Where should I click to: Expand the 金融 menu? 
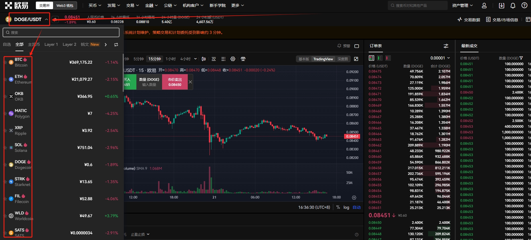click(151, 5)
